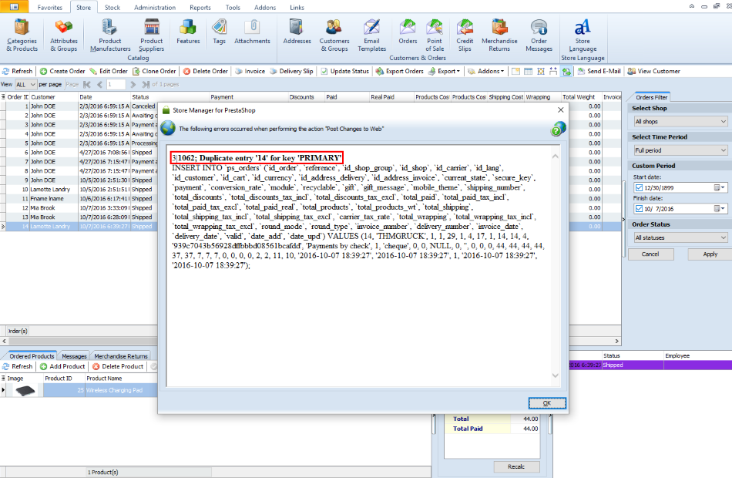Open Credit Slips section
Screen dimensions: 732x478
[465, 35]
